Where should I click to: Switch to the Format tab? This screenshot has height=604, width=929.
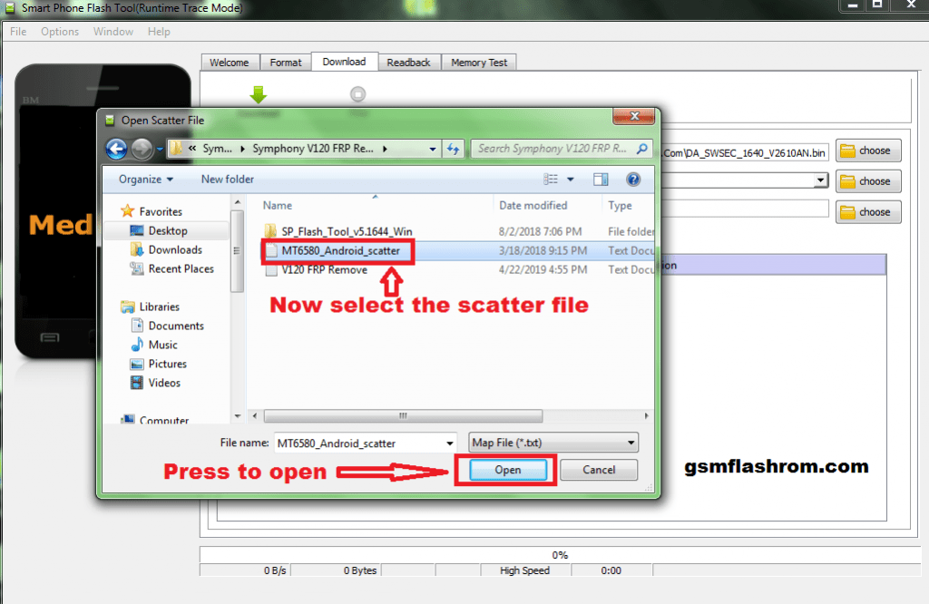click(286, 63)
